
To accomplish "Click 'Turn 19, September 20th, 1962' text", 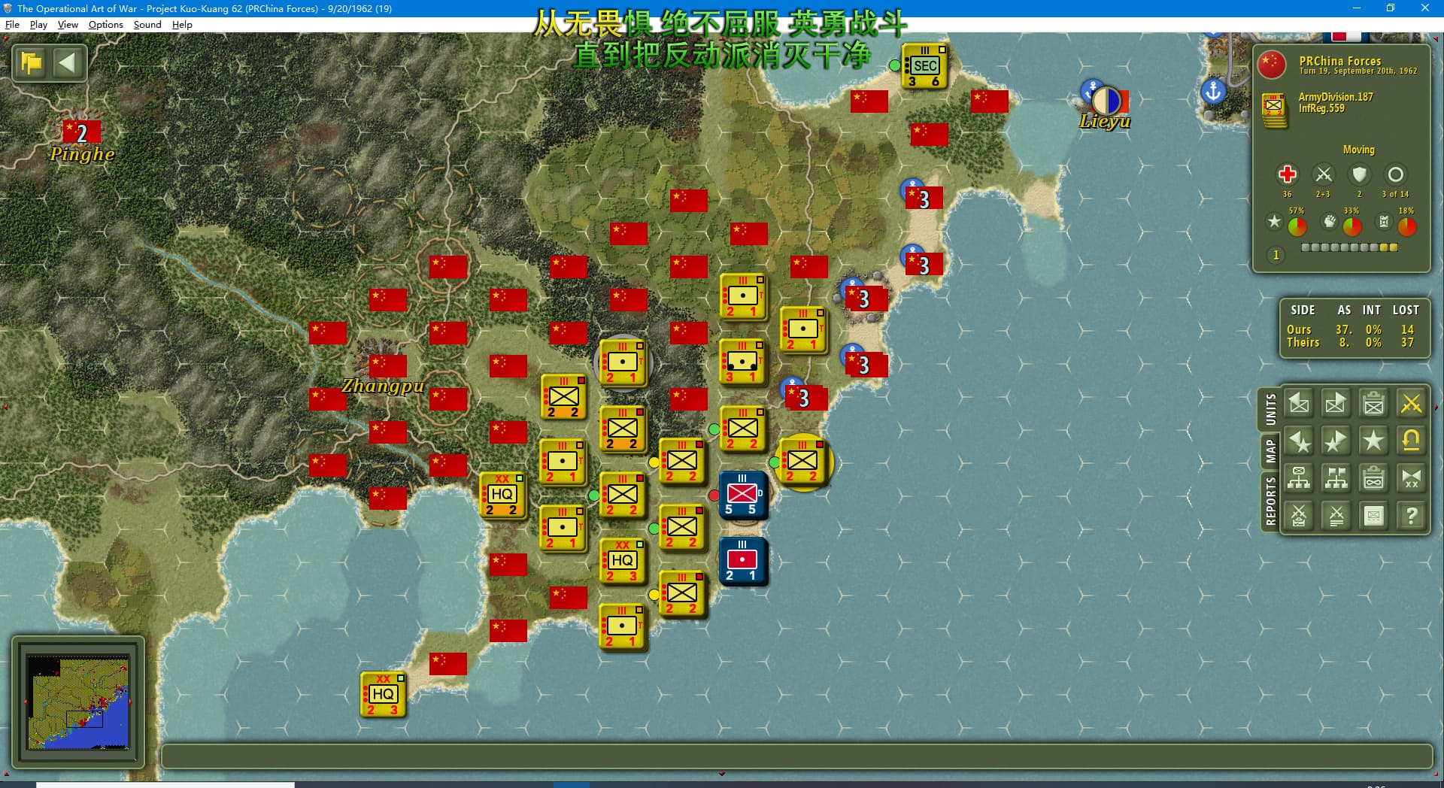I will [1358, 71].
